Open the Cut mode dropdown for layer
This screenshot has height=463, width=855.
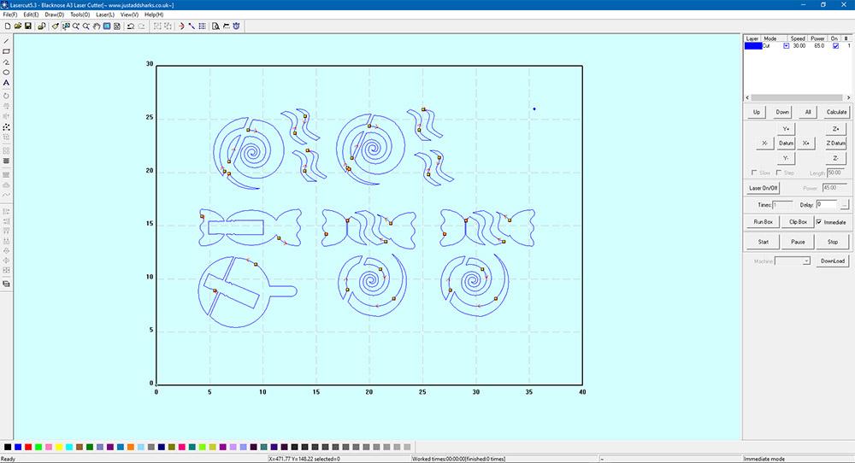click(786, 46)
